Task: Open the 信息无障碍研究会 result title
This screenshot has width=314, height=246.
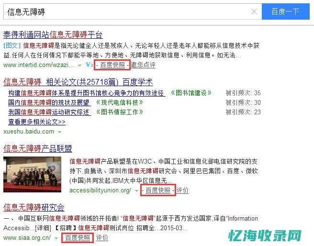Action: [34, 207]
